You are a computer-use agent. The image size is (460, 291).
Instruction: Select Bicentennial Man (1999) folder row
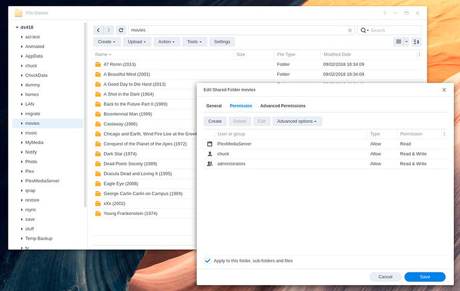coord(145,114)
